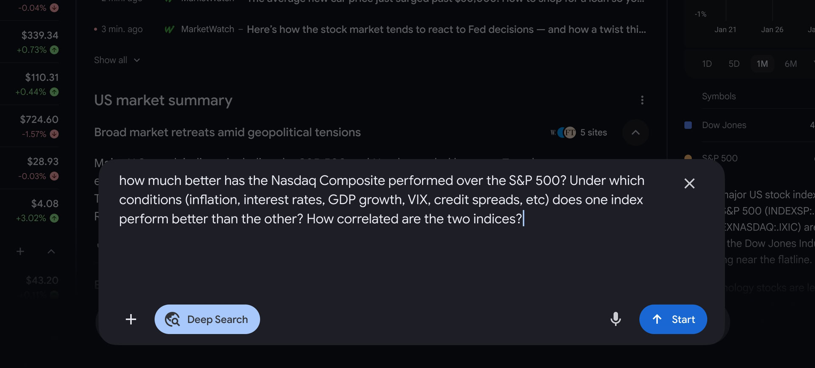Open the 5 sites source list

tap(593, 132)
